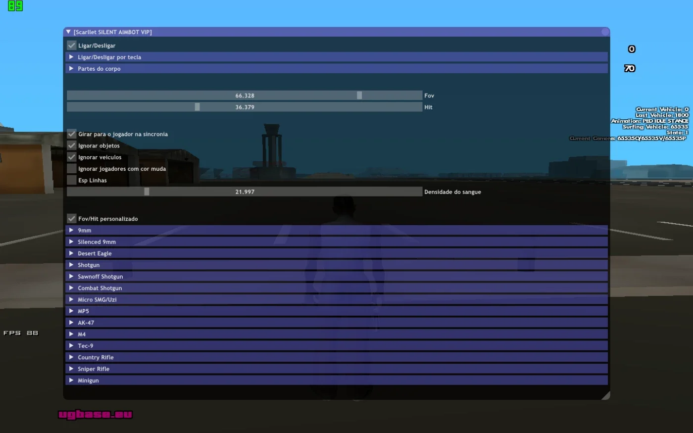Image resolution: width=693 pixels, height=433 pixels.
Task: Collapse the Scarllet SILENT AIMBOT VIP window
Action: pyautogui.click(x=68, y=32)
